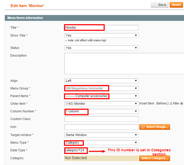Click the Back button

(x=160, y=5)
